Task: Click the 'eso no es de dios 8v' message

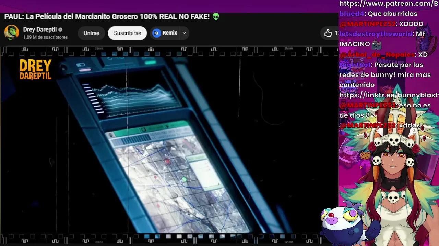Action: point(385,110)
